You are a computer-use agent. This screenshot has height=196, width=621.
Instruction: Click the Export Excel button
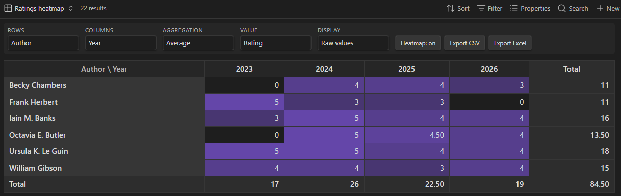510,43
